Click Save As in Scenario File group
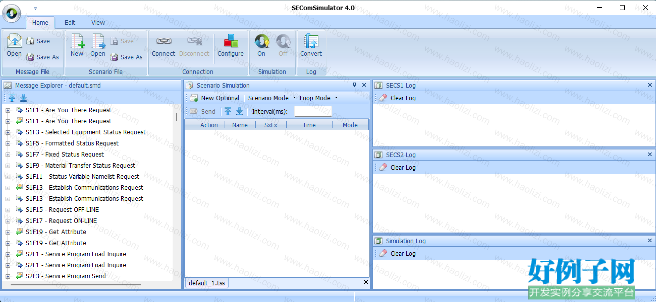Screen dimensions: 656x302 pyautogui.click(x=126, y=57)
